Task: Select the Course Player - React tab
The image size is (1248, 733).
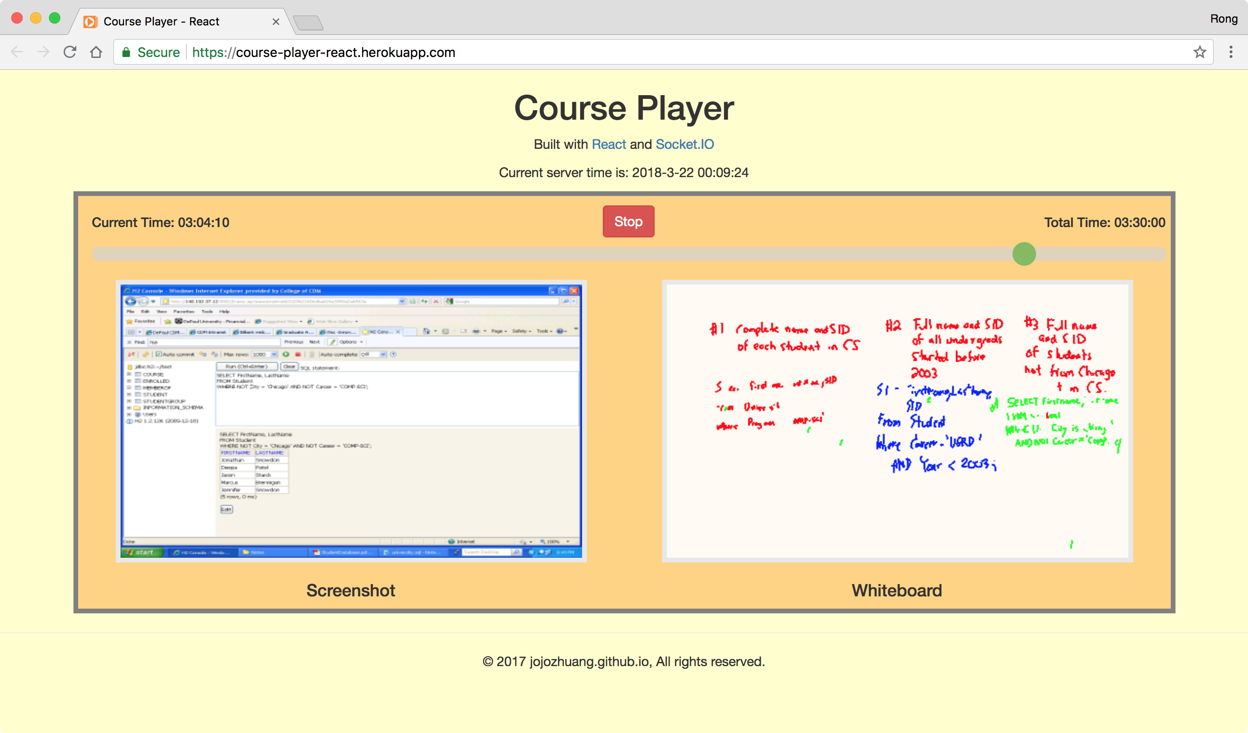Action: pos(181,21)
